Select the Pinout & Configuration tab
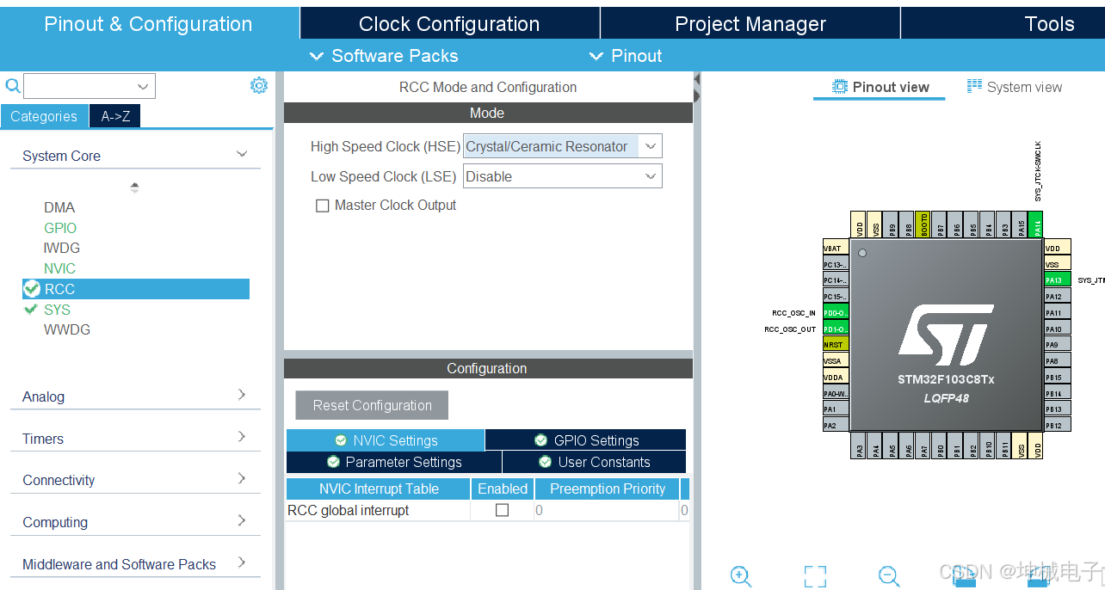Image resolution: width=1105 pixels, height=590 pixels. (149, 24)
